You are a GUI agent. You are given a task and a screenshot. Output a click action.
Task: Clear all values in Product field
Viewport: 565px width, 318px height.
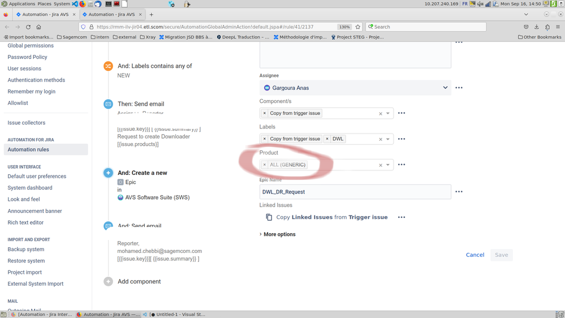[381, 165]
